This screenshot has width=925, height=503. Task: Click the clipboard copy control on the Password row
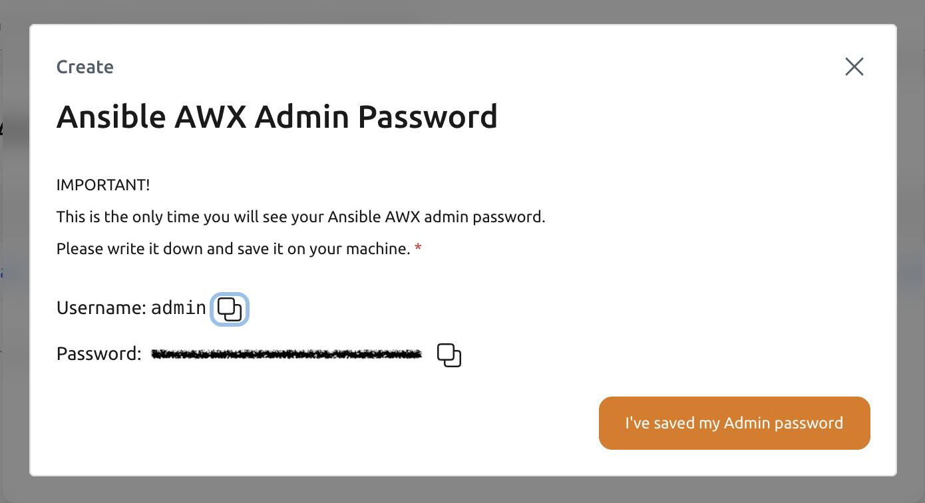(x=449, y=355)
